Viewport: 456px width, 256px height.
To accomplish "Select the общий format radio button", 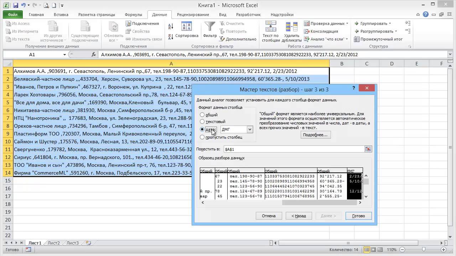I will (202, 115).
